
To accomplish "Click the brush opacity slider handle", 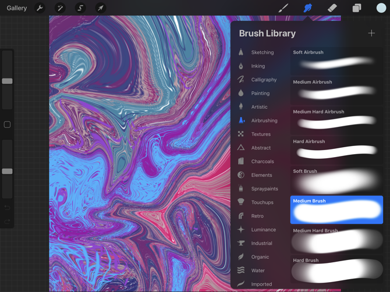I will (x=7, y=171).
